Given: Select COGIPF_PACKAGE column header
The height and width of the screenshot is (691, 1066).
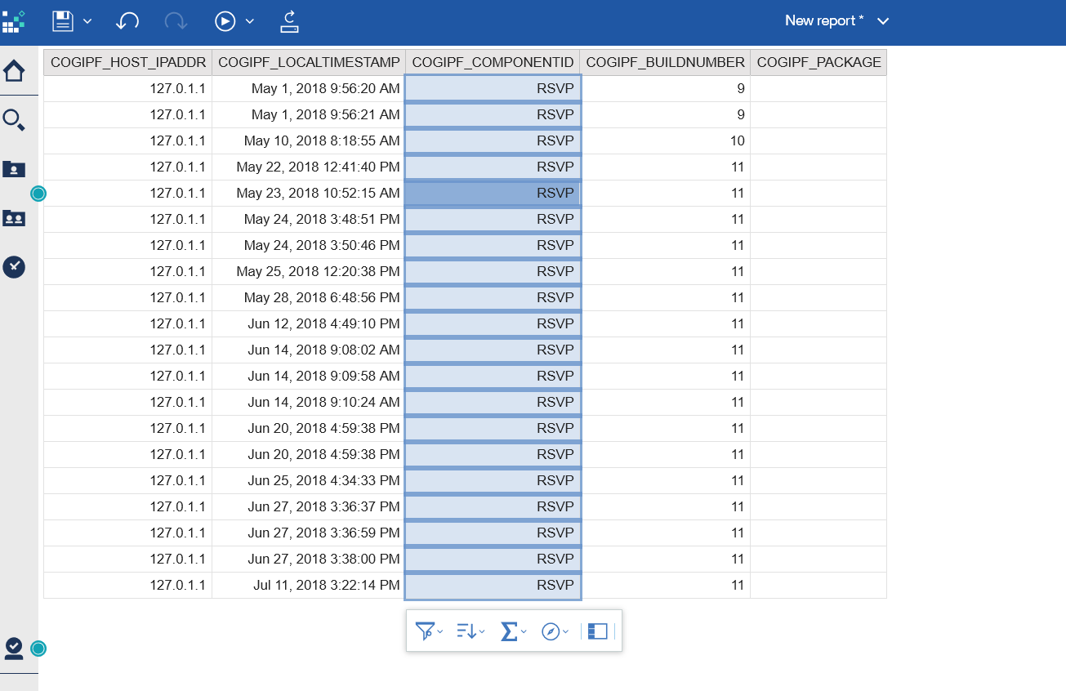Looking at the screenshot, I should (x=818, y=62).
